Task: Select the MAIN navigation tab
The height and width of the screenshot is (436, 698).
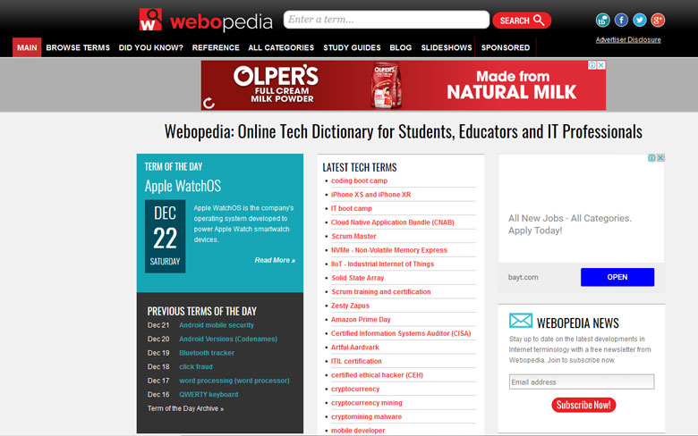Action: click(x=27, y=47)
